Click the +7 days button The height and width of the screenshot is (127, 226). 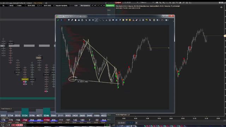coord(95,6)
